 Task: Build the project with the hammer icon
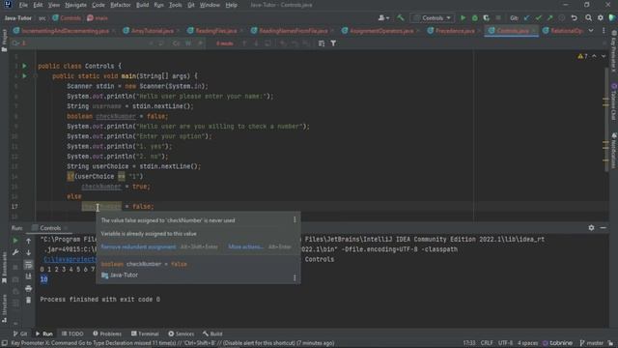[401, 18]
